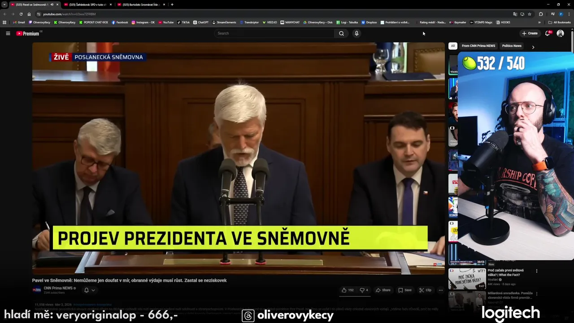Click the Create button

(530, 33)
